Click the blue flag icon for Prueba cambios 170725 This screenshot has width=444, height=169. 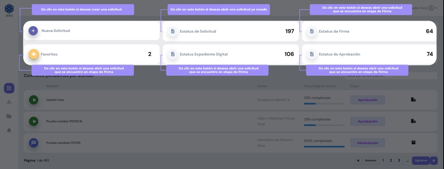tap(34, 142)
